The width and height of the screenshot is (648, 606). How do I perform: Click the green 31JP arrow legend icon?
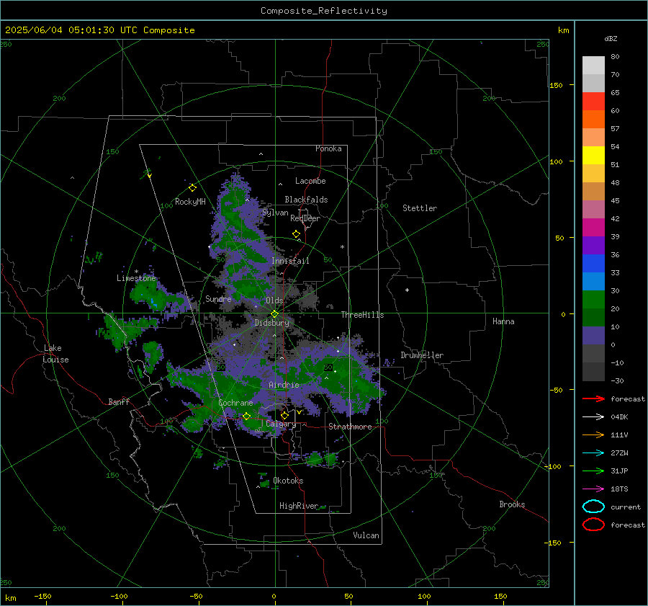click(x=593, y=471)
